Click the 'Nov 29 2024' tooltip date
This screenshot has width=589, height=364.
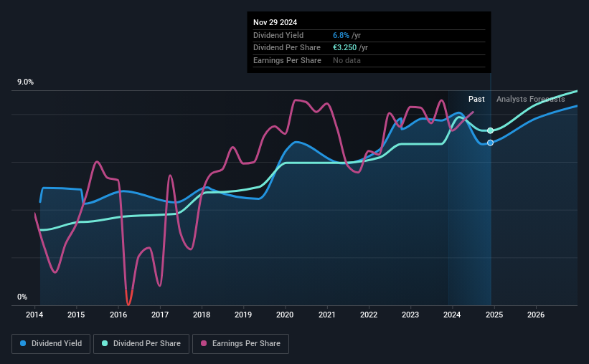pos(275,22)
